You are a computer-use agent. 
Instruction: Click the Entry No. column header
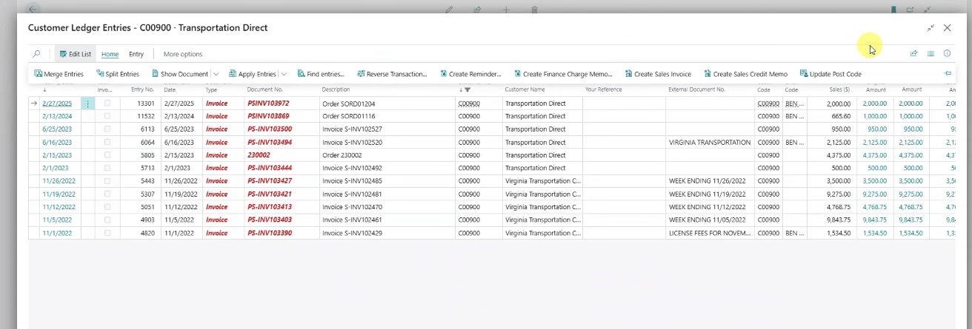143,89
